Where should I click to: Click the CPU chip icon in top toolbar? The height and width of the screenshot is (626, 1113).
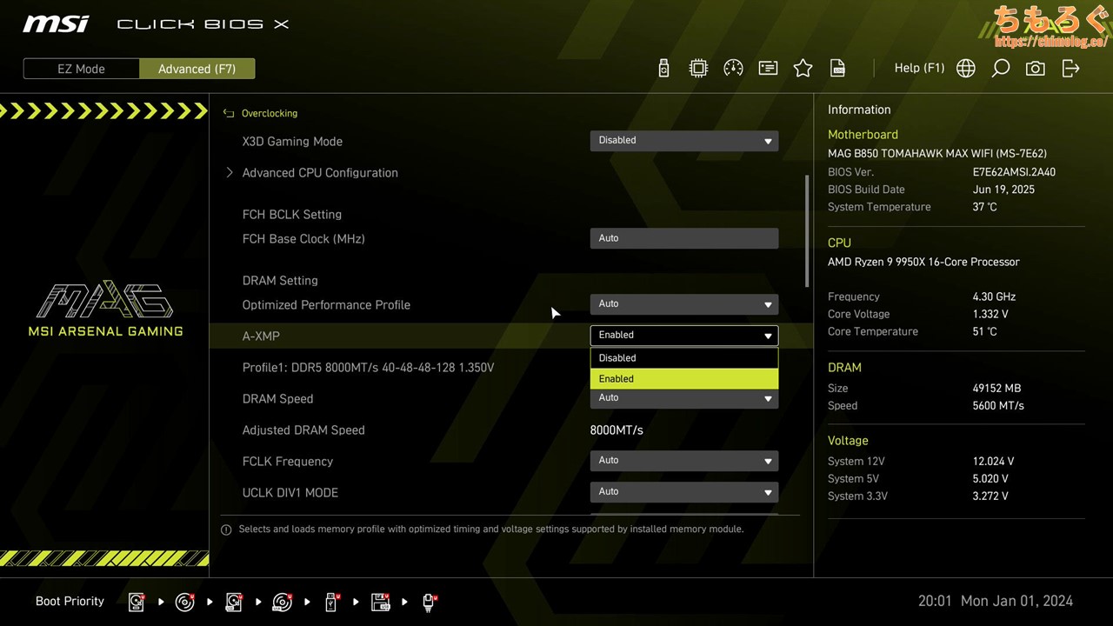tap(698, 69)
